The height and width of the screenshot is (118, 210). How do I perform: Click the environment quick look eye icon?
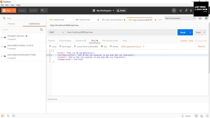tap(200, 18)
